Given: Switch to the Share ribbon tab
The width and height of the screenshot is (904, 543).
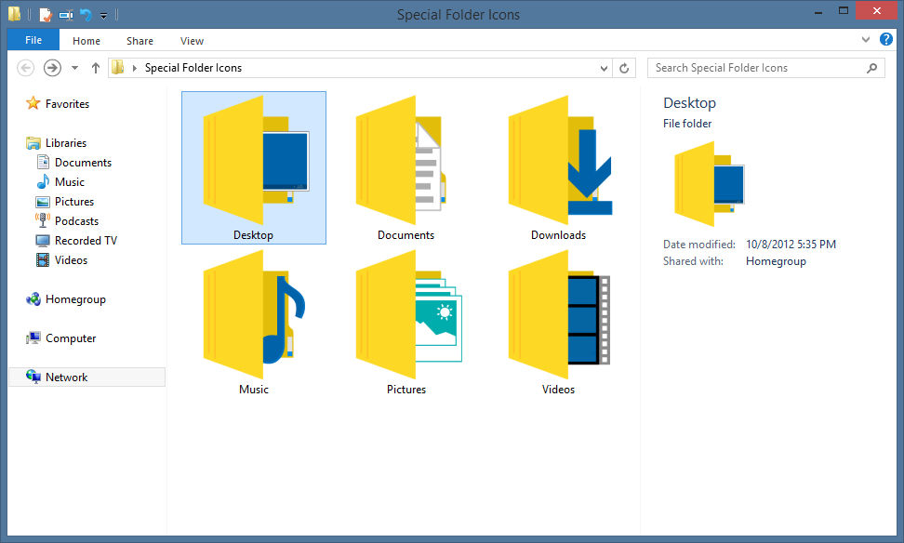Looking at the screenshot, I should 139,40.
